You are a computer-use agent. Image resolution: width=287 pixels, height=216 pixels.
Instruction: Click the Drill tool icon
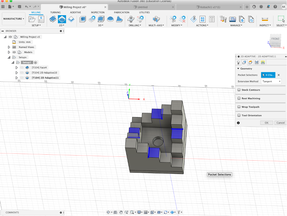tap(130, 19)
